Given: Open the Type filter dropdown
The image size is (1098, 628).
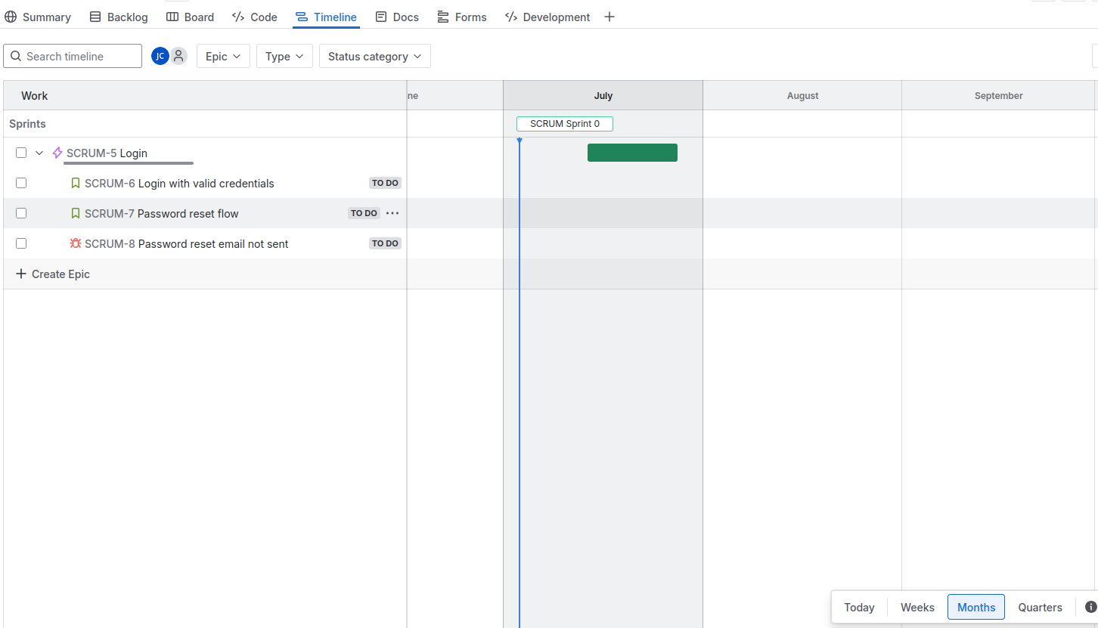Looking at the screenshot, I should pos(284,56).
